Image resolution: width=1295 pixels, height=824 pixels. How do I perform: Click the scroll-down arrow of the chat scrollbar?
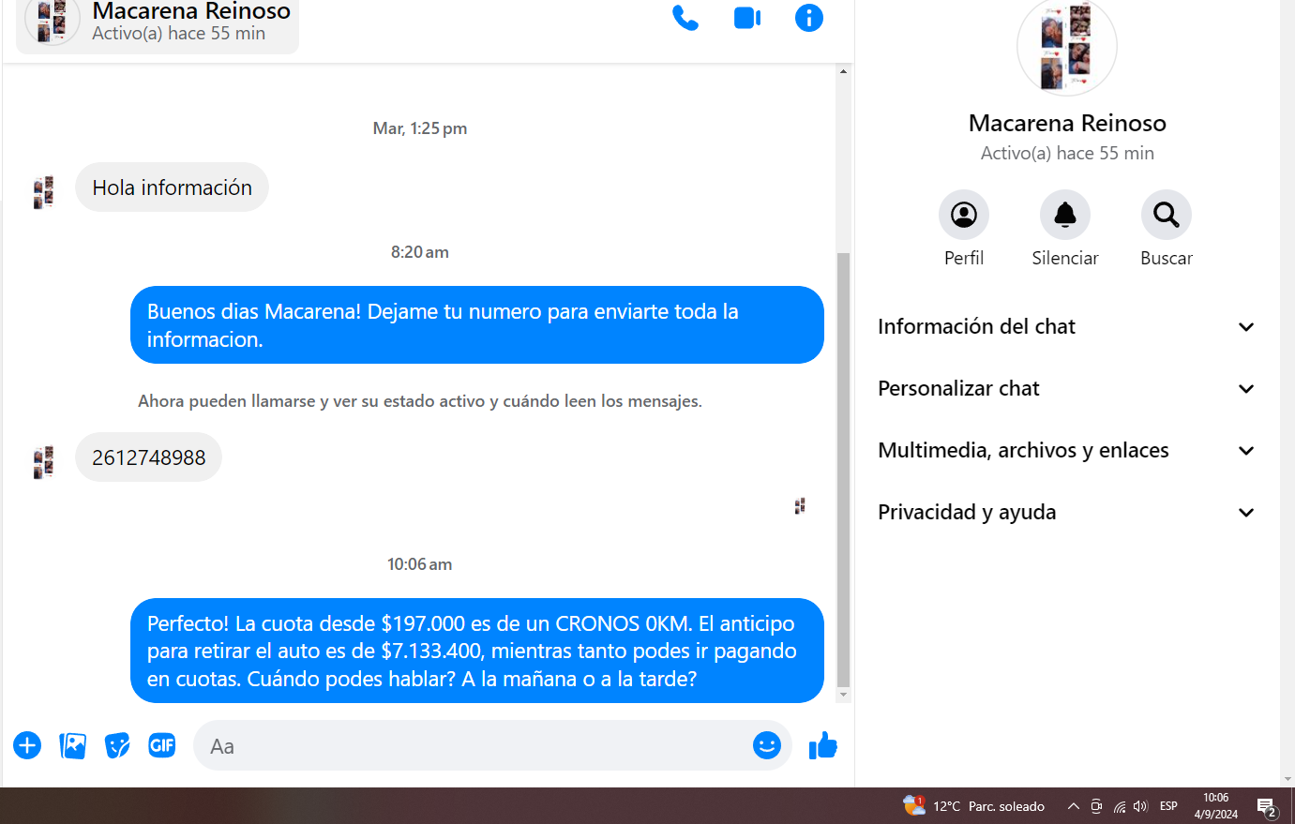[x=843, y=695]
